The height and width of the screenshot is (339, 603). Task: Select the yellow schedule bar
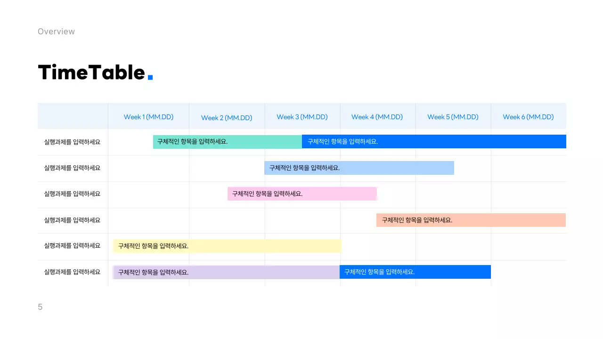tap(227, 246)
